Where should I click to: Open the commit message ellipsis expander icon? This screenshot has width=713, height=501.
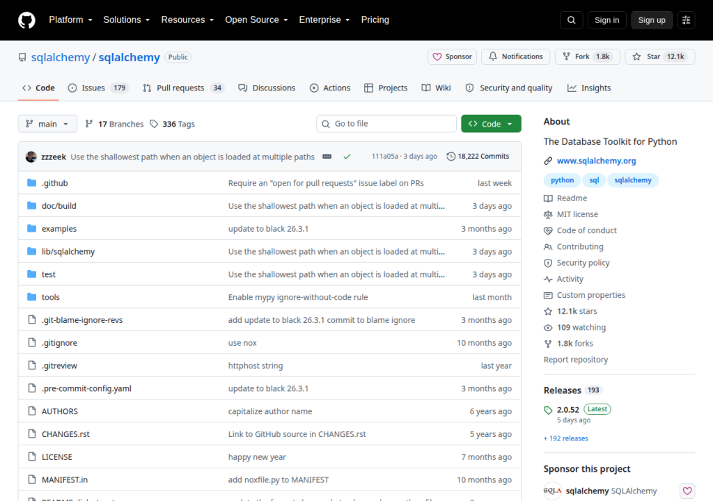(x=327, y=157)
